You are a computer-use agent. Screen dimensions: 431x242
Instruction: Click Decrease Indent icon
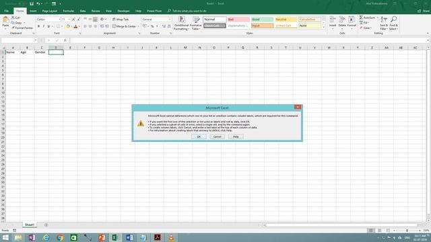(x=102, y=26)
